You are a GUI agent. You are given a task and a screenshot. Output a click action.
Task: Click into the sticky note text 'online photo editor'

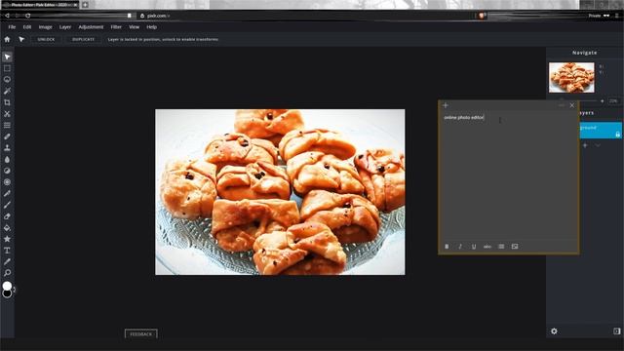(x=464, y=118)
